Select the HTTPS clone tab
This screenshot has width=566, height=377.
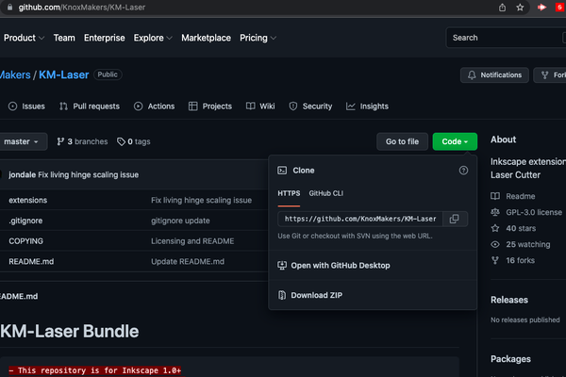pyautogui.click(x=288, y=192)
